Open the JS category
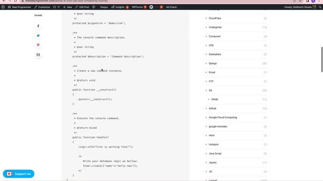The height and width of the screenshot is (181, 323). (210, 171)
